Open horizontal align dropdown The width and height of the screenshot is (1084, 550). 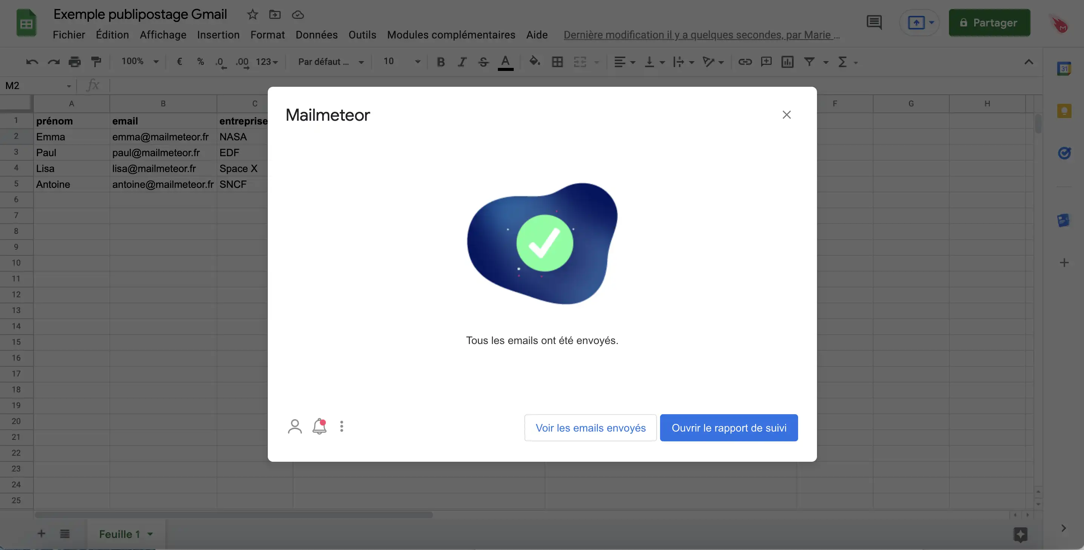coord(625,62)
